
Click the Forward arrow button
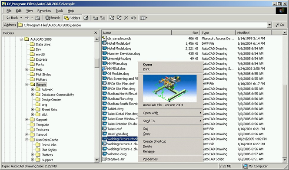(x=27, y=18)
